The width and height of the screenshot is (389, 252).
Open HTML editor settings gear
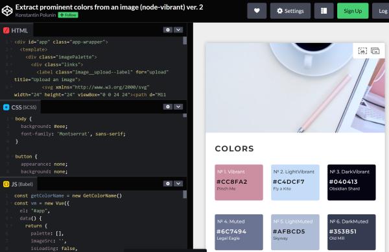(x=168, y=30)
